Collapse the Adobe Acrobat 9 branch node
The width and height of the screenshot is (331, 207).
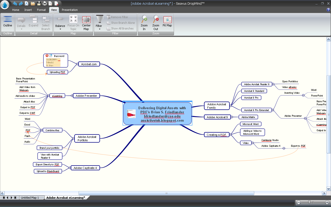click(232, 117)
